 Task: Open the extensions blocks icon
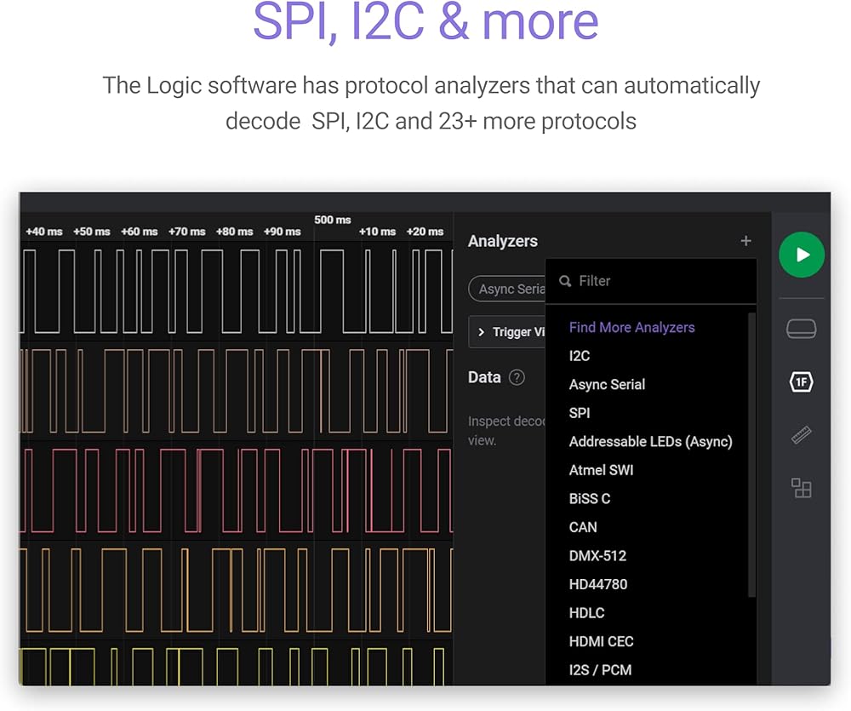[x=801, y=488]
